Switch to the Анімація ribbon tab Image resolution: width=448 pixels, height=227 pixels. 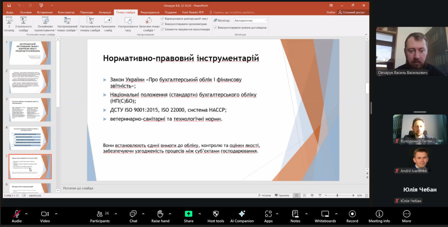click(105, 12)
